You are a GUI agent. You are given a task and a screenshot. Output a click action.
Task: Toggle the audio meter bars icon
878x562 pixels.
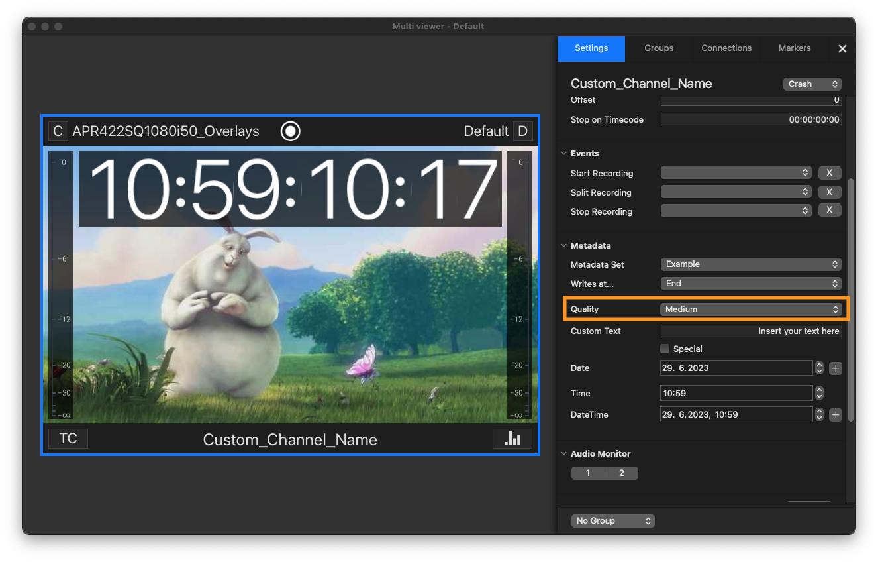[x=512, y=439]
